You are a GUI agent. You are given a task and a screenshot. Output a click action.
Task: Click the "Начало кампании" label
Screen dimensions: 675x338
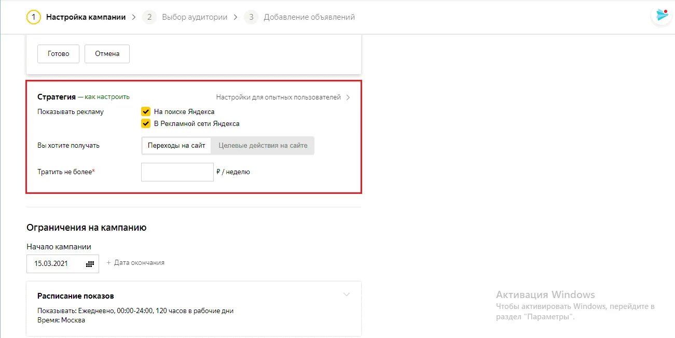[59, 247]
